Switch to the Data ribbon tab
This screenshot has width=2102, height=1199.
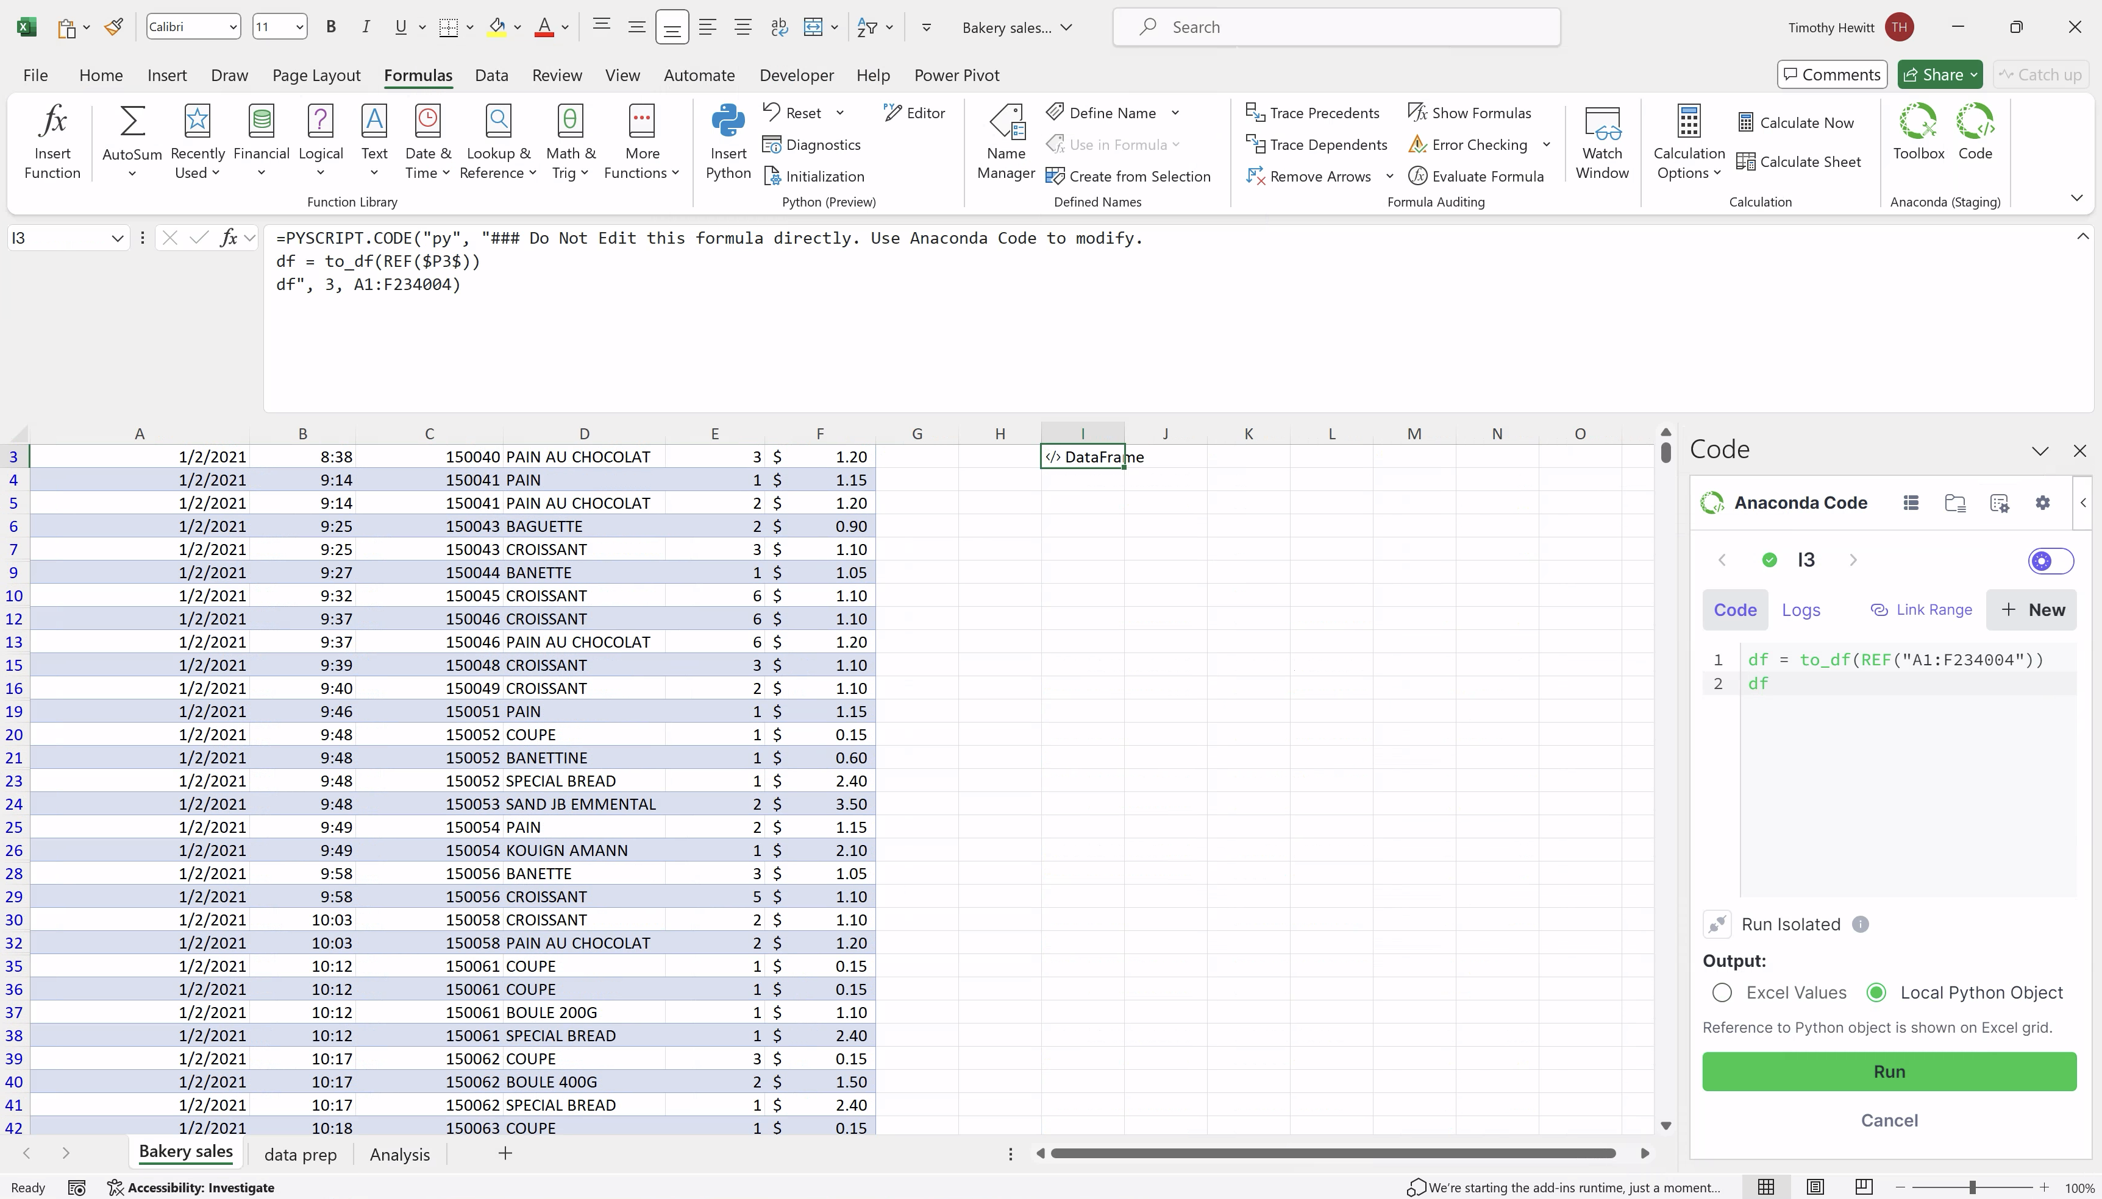491,75
